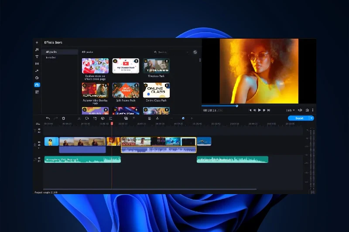Mute the audio track speaker toggle

click(x=39, y=158)
